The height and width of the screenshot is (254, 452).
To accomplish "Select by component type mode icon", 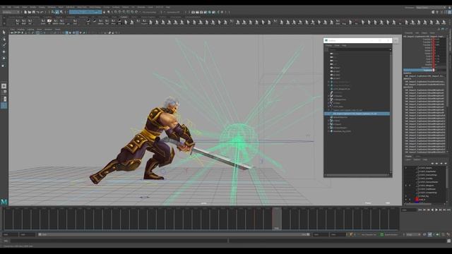I will (61, 12).
